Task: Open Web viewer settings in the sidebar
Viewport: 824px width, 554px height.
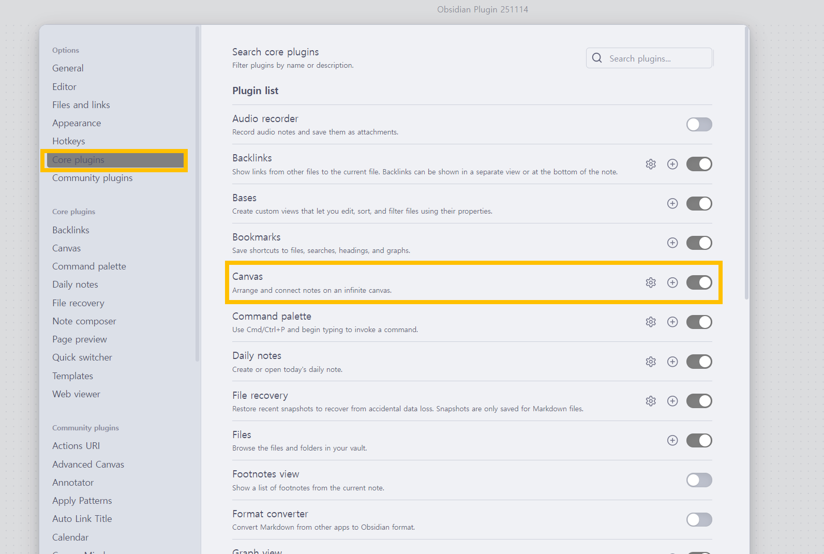Action: click(x=77, y=394)
